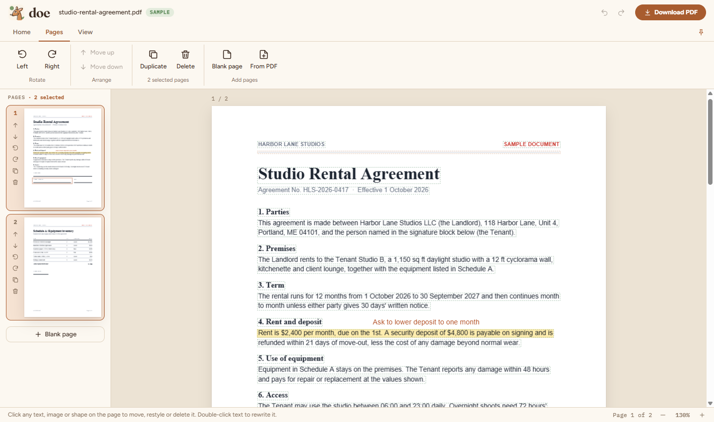Duplicate the selected pages
This screenshot has width=714, height=422.
[x=153, y=59]
